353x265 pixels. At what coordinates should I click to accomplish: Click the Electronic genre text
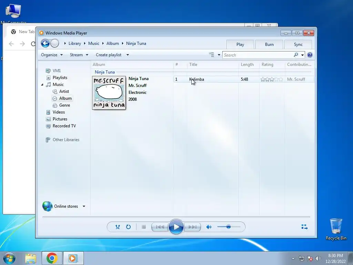tap(138, 92)
